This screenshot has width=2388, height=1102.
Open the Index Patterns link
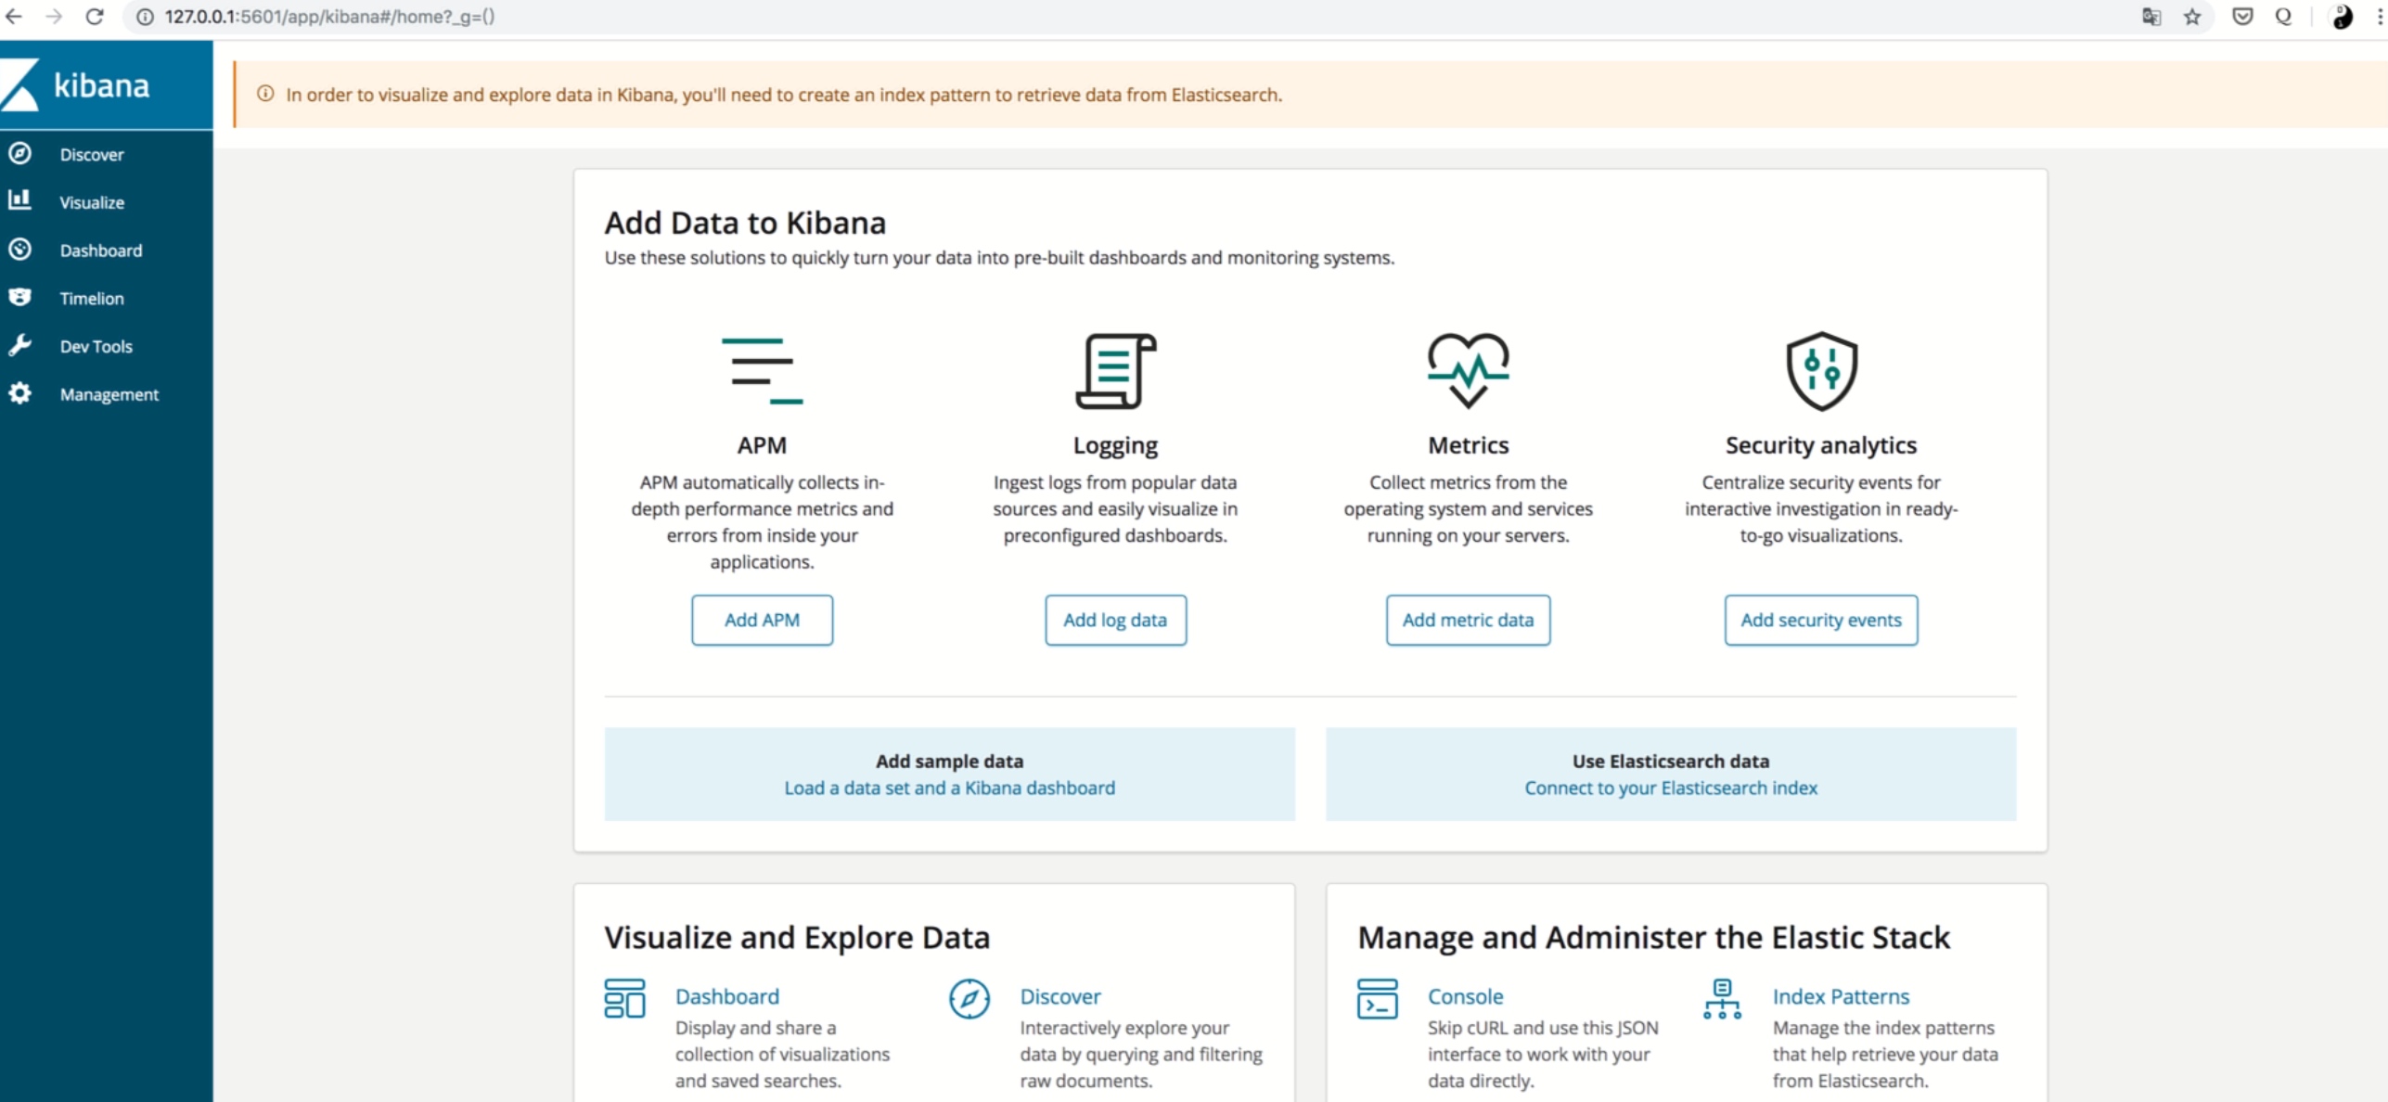pos(1841,996)
